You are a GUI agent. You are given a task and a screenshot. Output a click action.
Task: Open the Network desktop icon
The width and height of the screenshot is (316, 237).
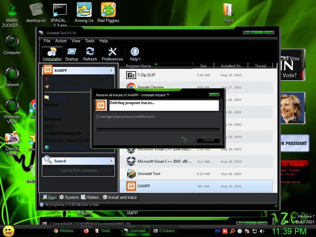pyautogui.click(x=12, y=74)
